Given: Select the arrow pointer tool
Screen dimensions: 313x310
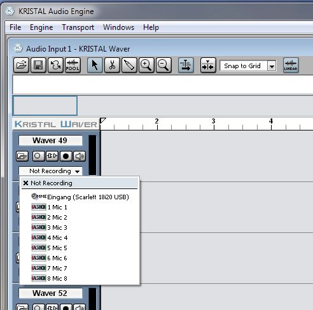Looking at the screenshot, I should 95,65.
